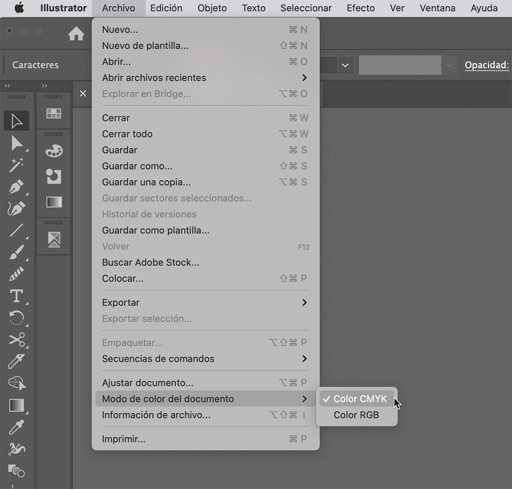This screenshot has width=512, height=489.
Task: Choose Información de archivo...
Action: (x=206, y=415)
